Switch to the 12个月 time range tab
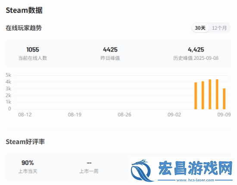The width and height of the screenshot is (237, 185). [x=219, y=28]
